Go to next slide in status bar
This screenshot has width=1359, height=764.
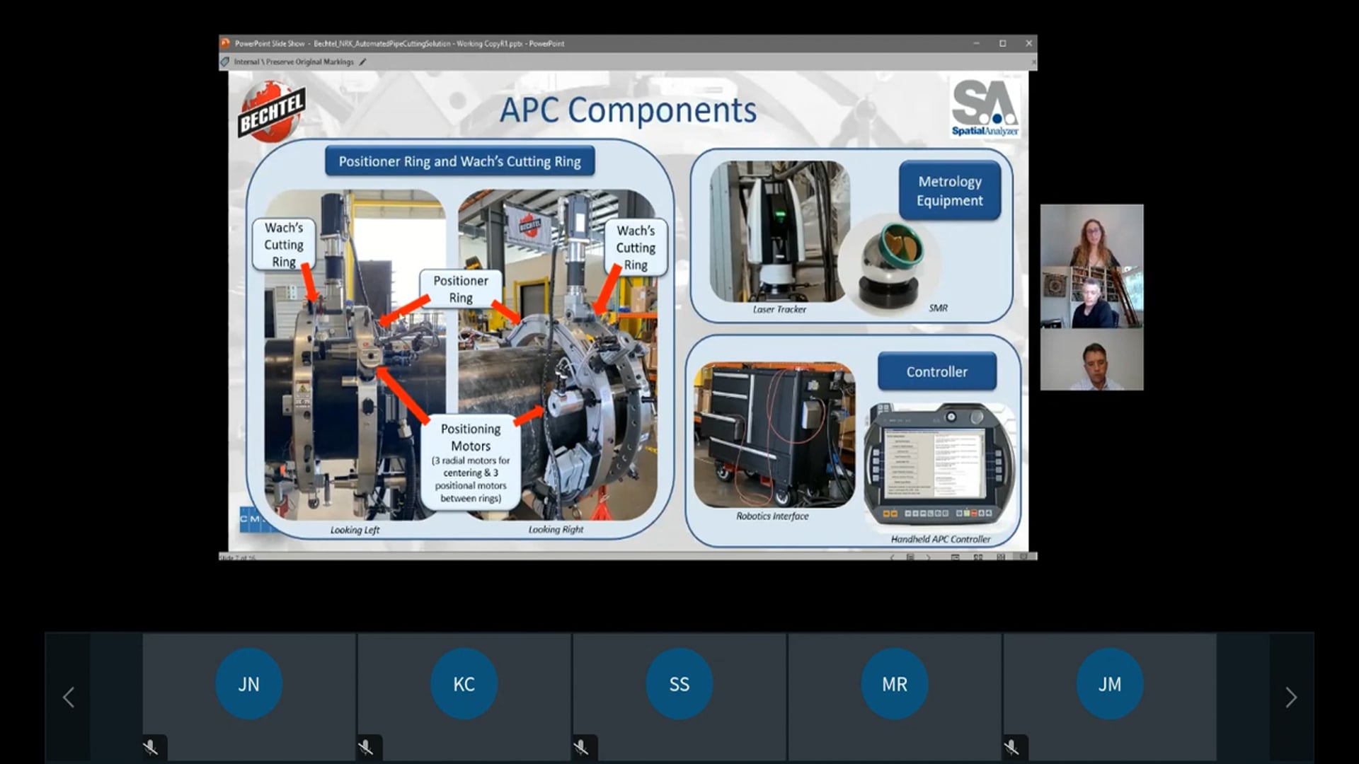click(x=929, y=557)
